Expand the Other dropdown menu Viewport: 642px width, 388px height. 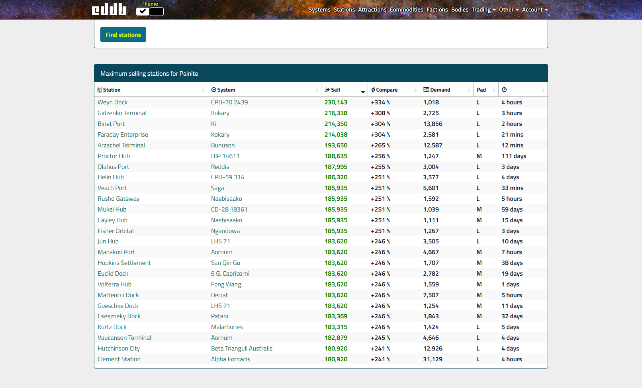click(x=509, y=10)
